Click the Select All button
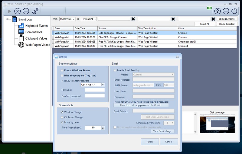 204,24
